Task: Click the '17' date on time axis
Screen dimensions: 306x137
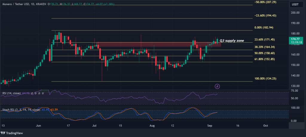Action: click(x=68, y=126)
